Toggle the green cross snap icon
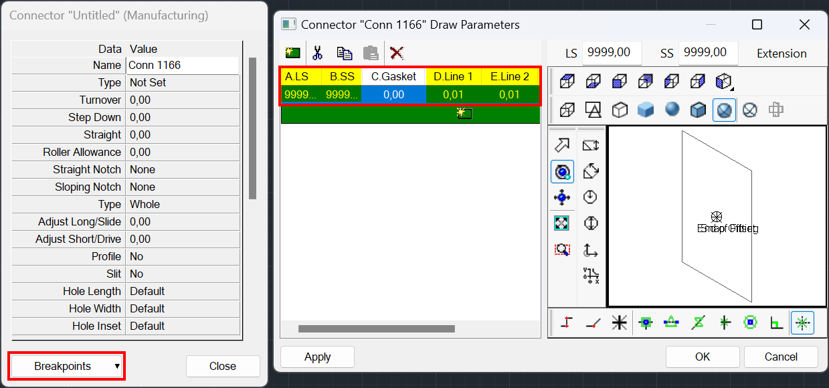This screenshot has height=388, width=829. coord(724,322)
